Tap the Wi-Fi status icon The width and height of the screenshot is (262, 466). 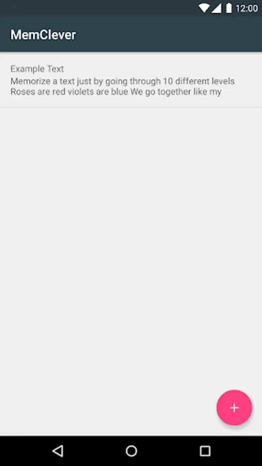tap(204, 8)
